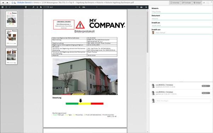Switch PDF to presentation fullscreen mode
213x133 pixels.
click(x=137, y=7)
